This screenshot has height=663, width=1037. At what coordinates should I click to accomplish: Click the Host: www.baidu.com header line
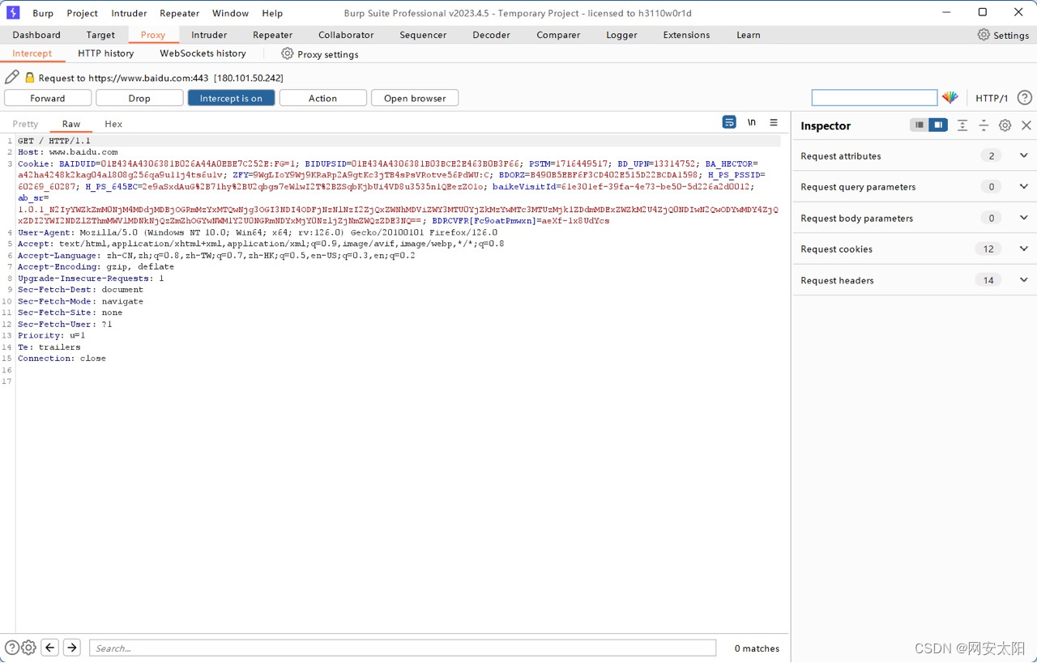[x=68, y=152]
